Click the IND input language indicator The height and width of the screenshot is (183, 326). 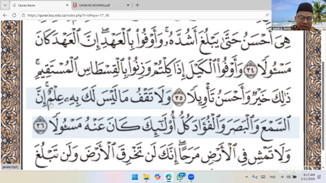click(273, 177)
